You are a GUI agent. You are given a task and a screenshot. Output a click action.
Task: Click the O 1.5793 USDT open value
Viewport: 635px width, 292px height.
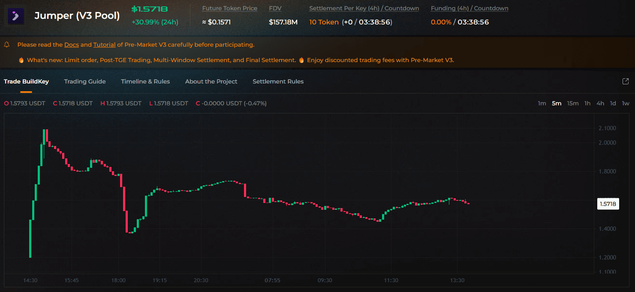(x=24, y=103)
